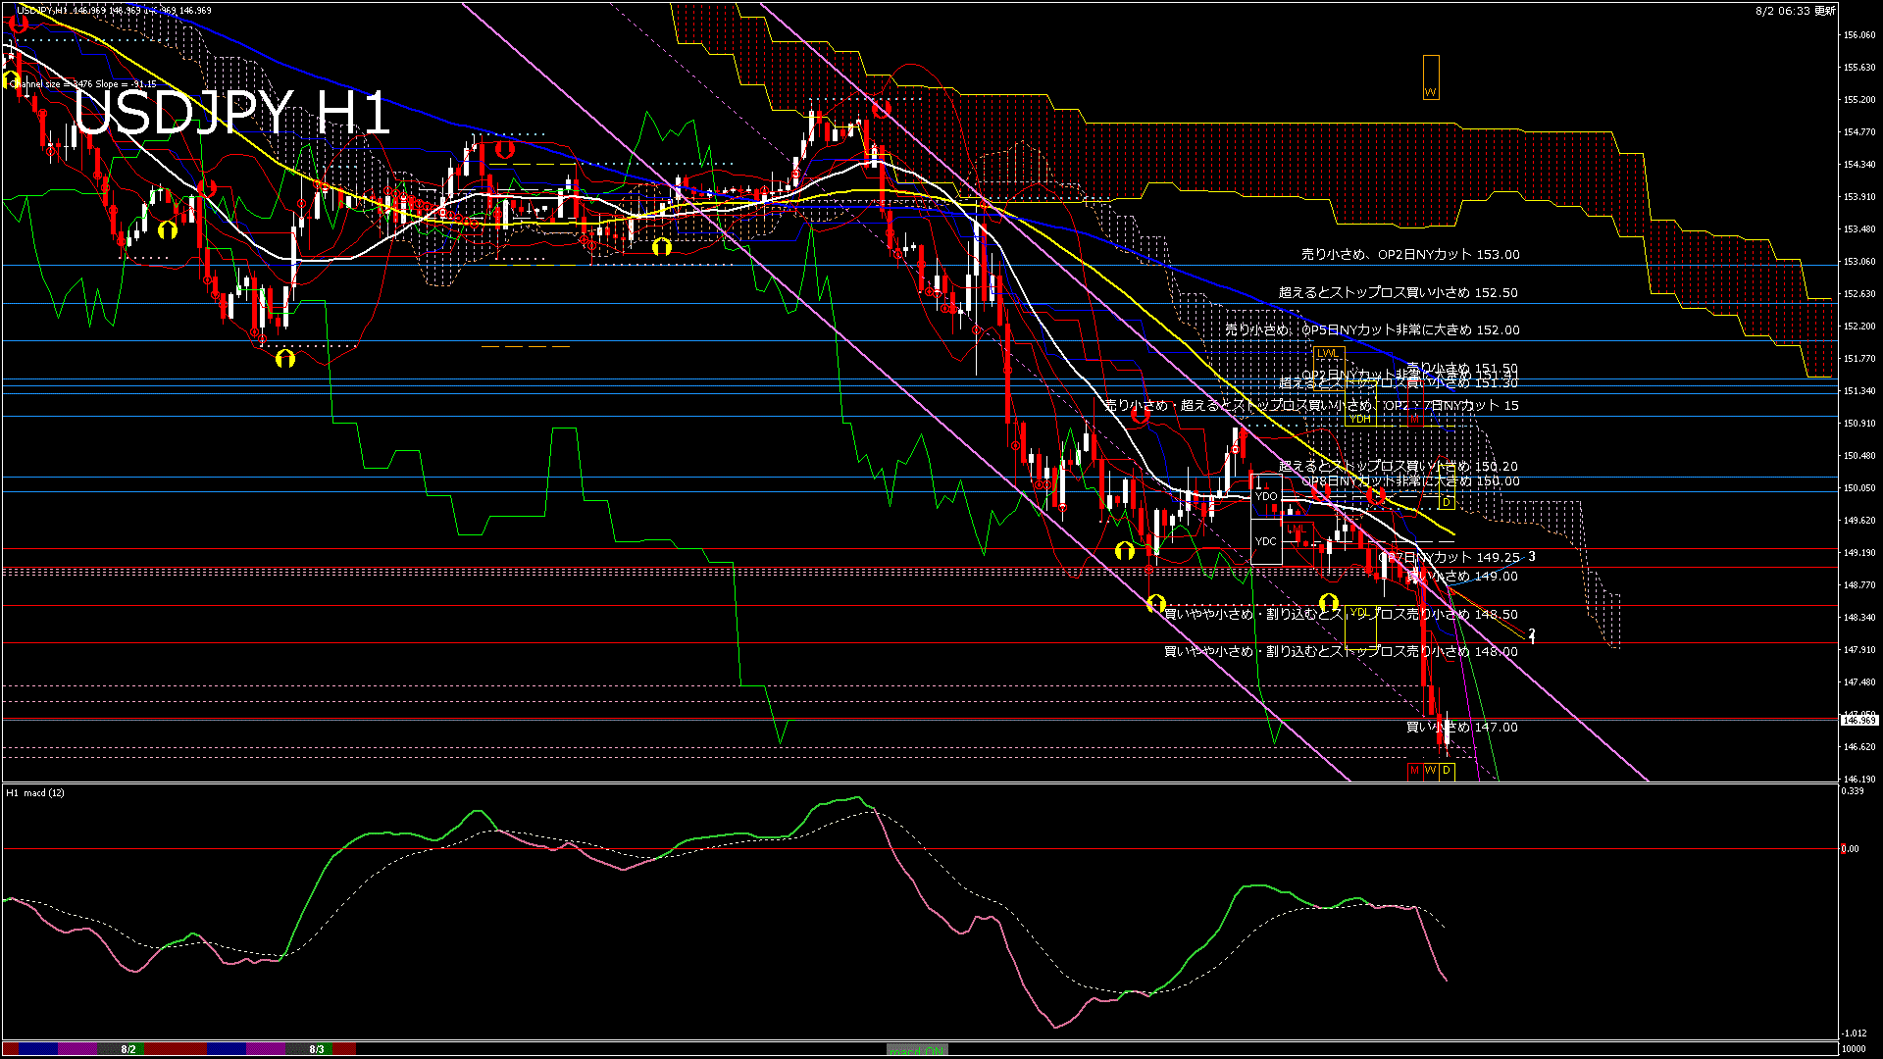Click the 152.50 ストップロス買い小さめ label
Viewport: 1883px width, 1059px height.
click(1398, 292)
